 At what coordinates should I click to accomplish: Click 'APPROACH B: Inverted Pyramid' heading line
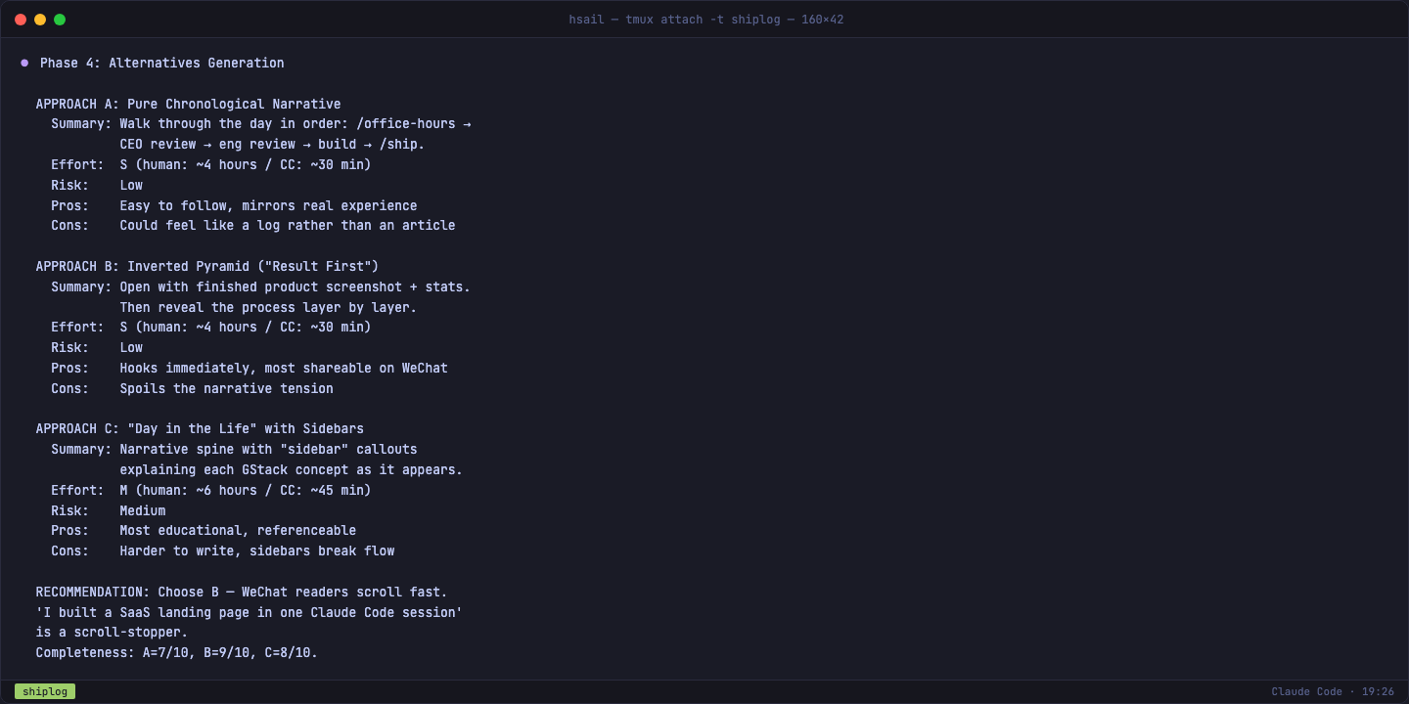coord(207,266)
